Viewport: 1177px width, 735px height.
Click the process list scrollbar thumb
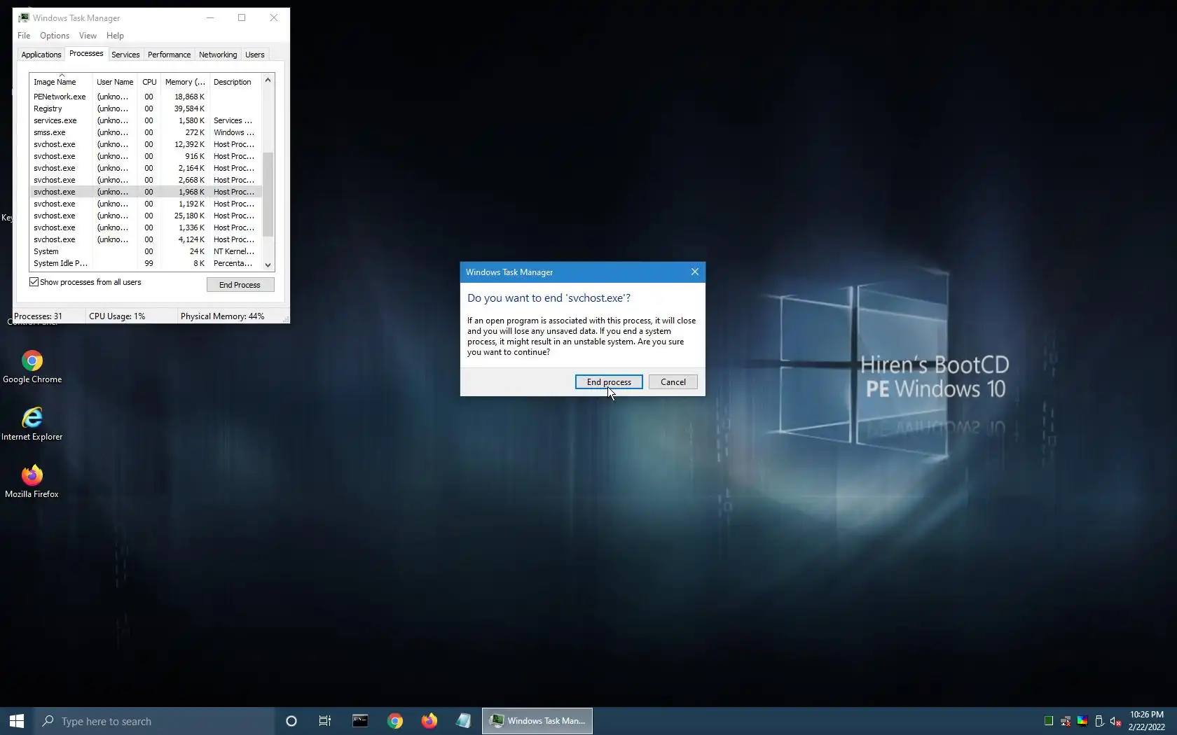268,194
